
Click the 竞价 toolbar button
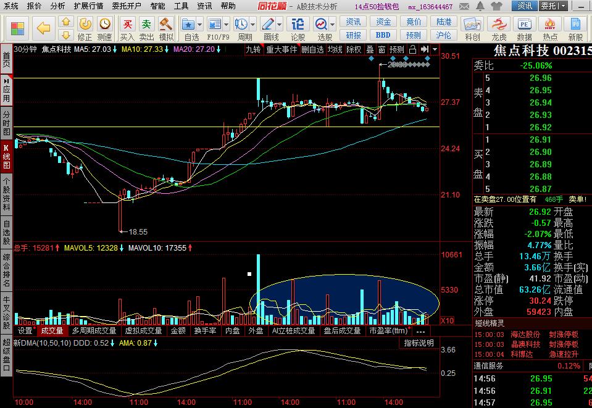click(414, 22)
